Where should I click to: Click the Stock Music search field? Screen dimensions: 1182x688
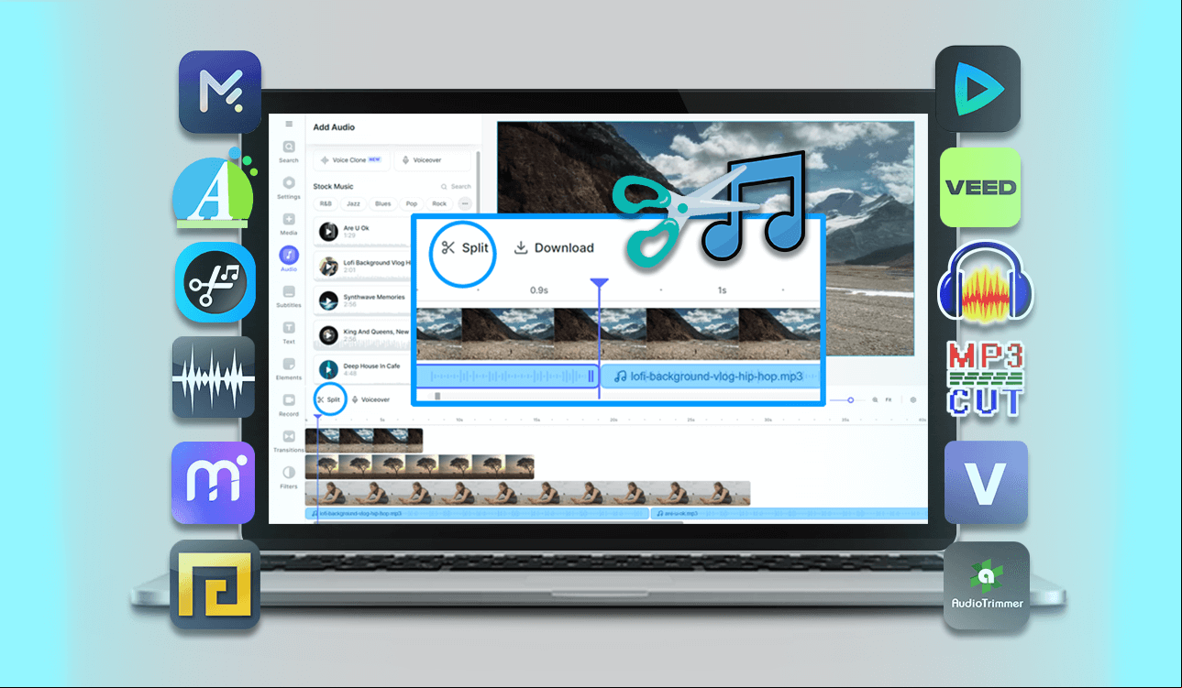456,187
